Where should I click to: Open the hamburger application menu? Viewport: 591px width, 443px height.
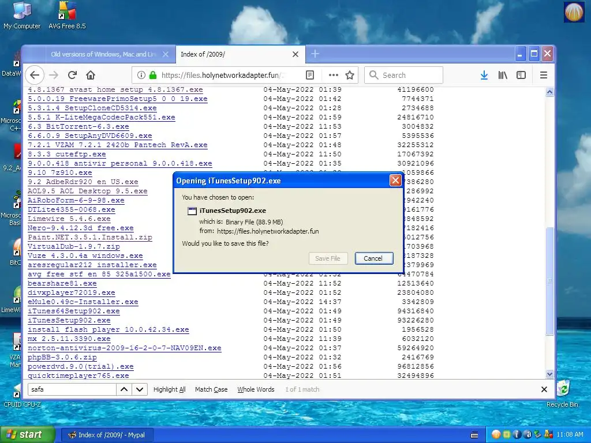(x=544, y=75)
